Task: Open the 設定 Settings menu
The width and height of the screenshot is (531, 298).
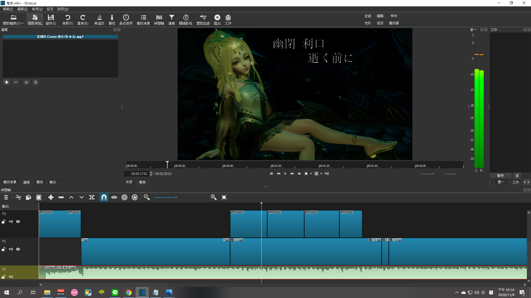Action: coord(50,9)
